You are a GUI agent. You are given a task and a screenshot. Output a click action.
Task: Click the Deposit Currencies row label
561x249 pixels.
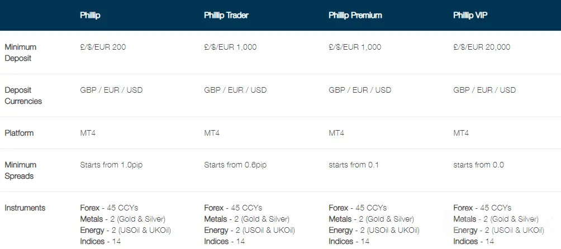click(x=23, y=95)
